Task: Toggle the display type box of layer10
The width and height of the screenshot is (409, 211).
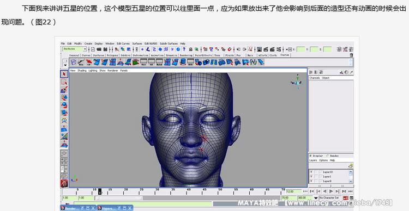Action: pos(316,172)
